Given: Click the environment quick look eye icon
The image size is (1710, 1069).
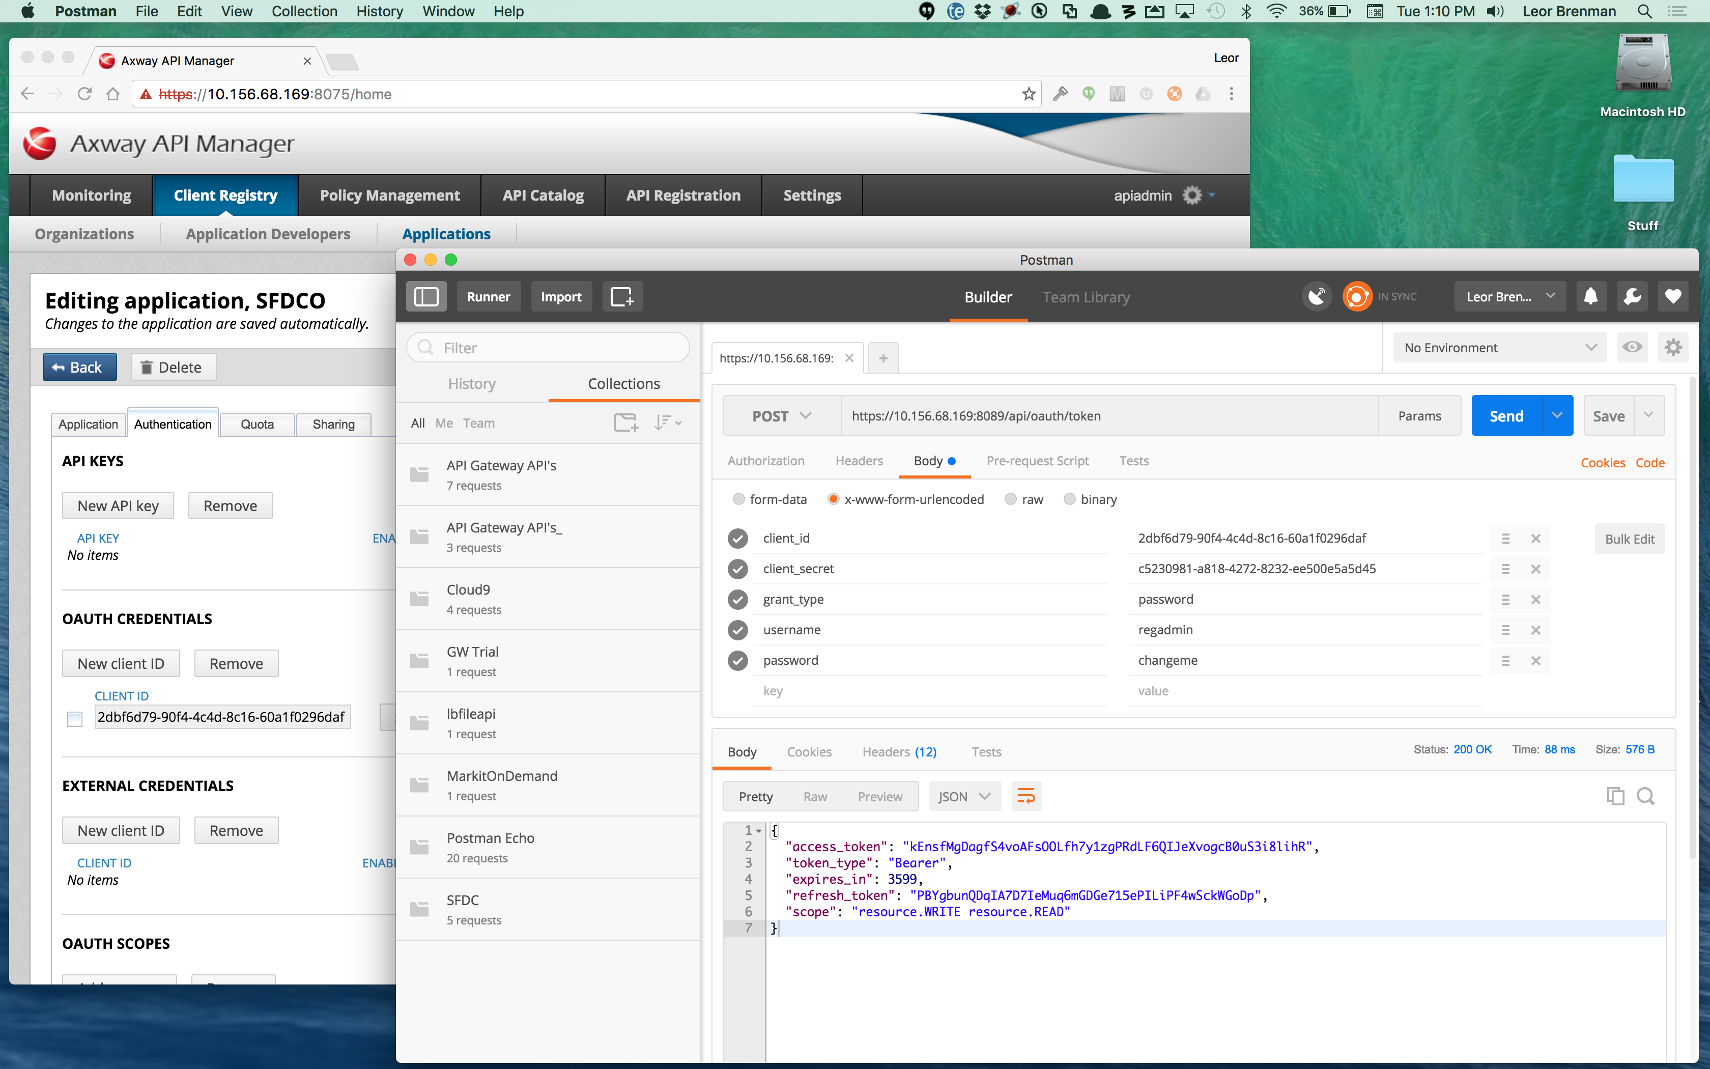Looking at the screenshot, I should [x=1632, y=347].
